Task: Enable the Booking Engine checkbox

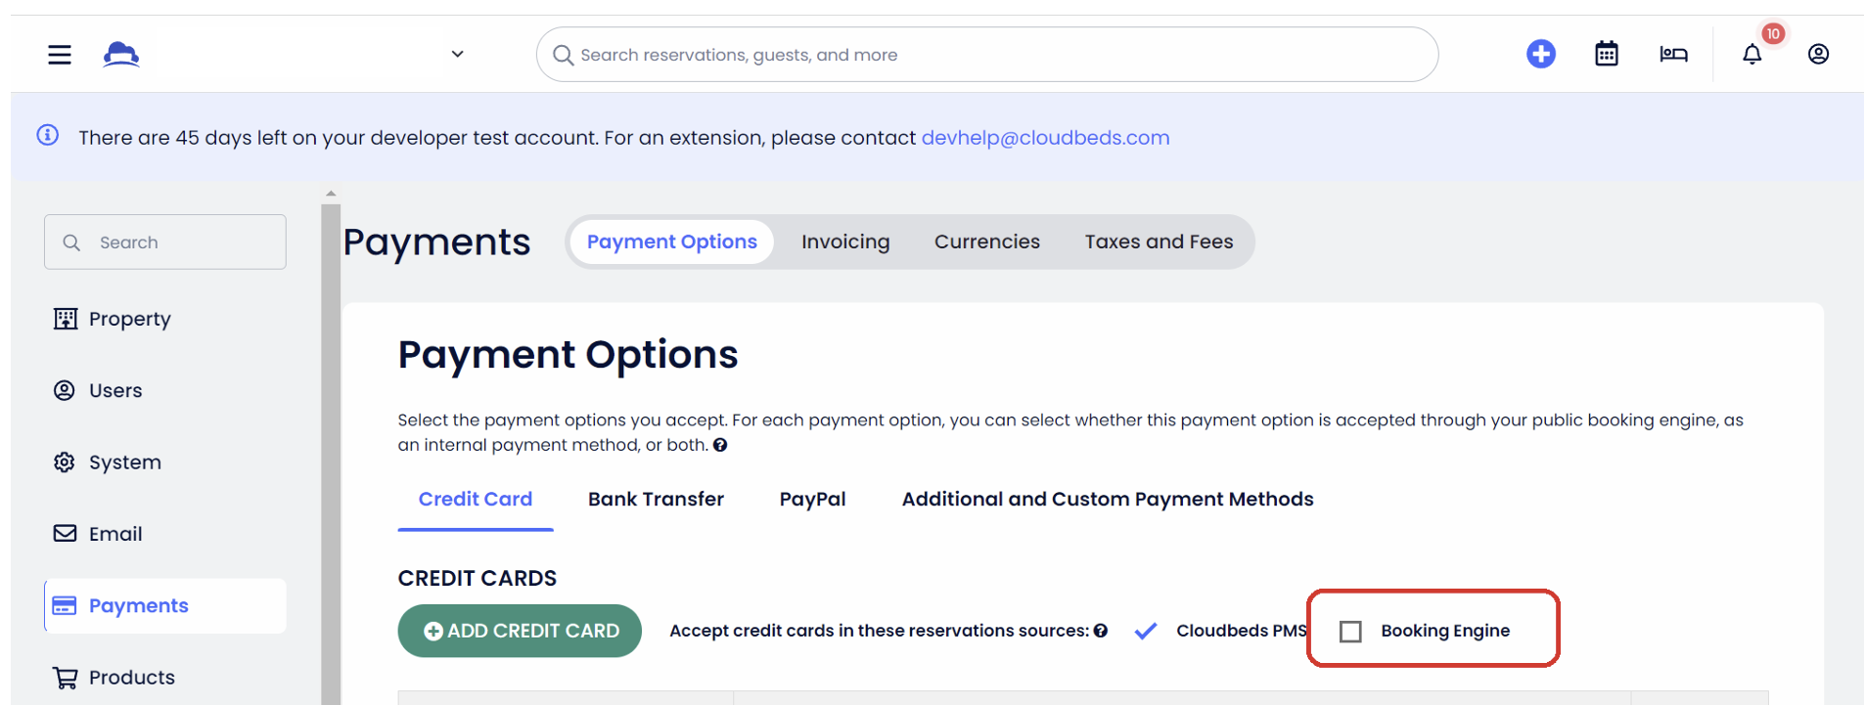Action: [x=1350, y=632]
